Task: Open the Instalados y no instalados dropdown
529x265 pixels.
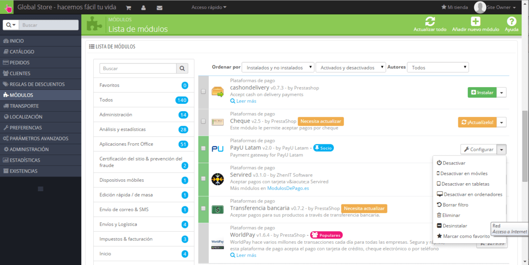Action: [x=278, y=67]
